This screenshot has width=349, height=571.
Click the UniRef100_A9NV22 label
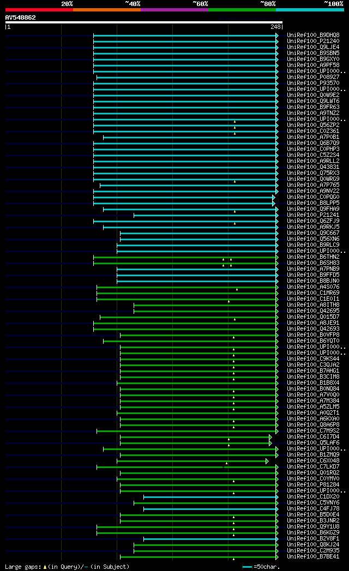coord(313,191)
